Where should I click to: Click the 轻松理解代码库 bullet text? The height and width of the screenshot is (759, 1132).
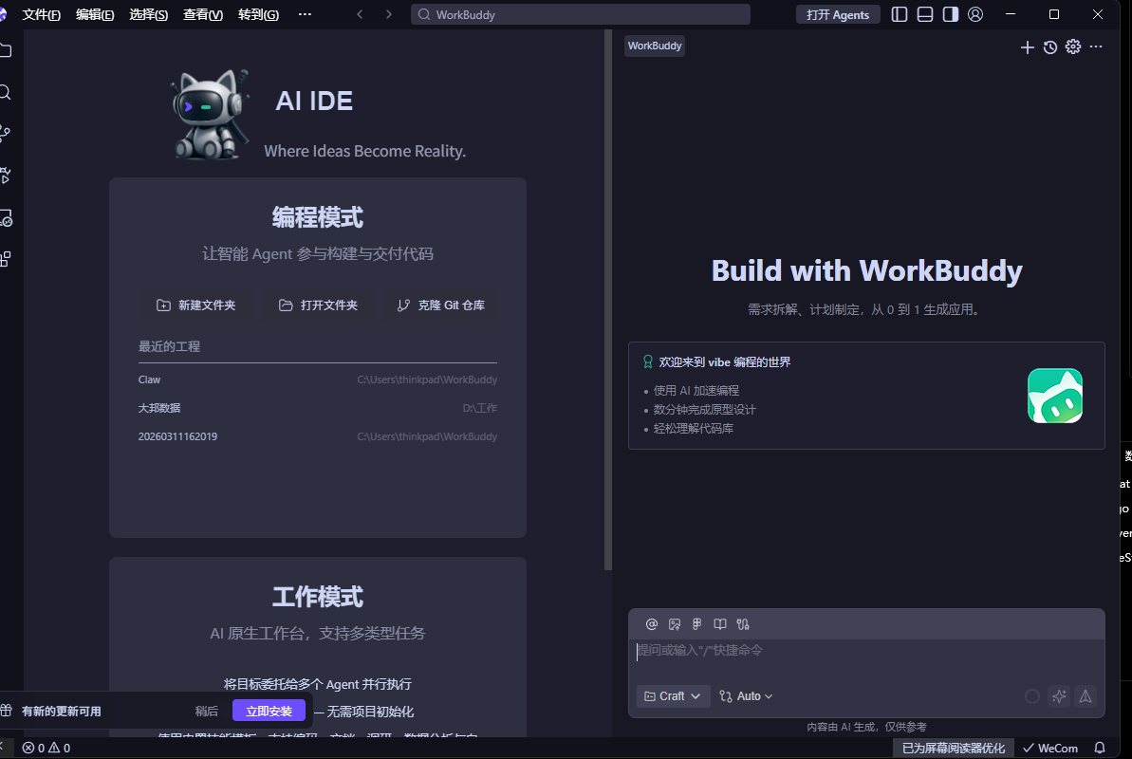coord(693,428)
